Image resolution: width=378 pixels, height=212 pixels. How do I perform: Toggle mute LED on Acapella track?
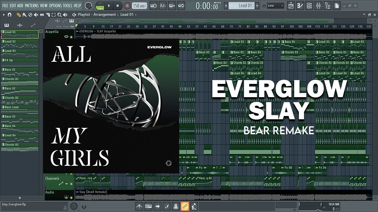click(71, 37)
